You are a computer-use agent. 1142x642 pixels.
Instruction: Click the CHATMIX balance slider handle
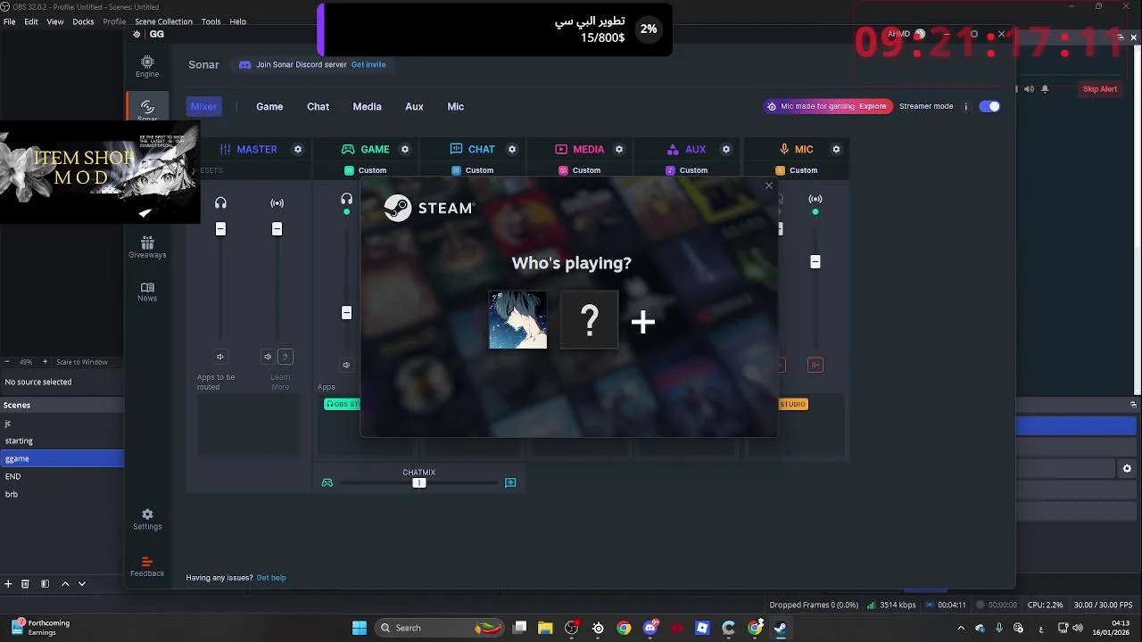point(419,482)
